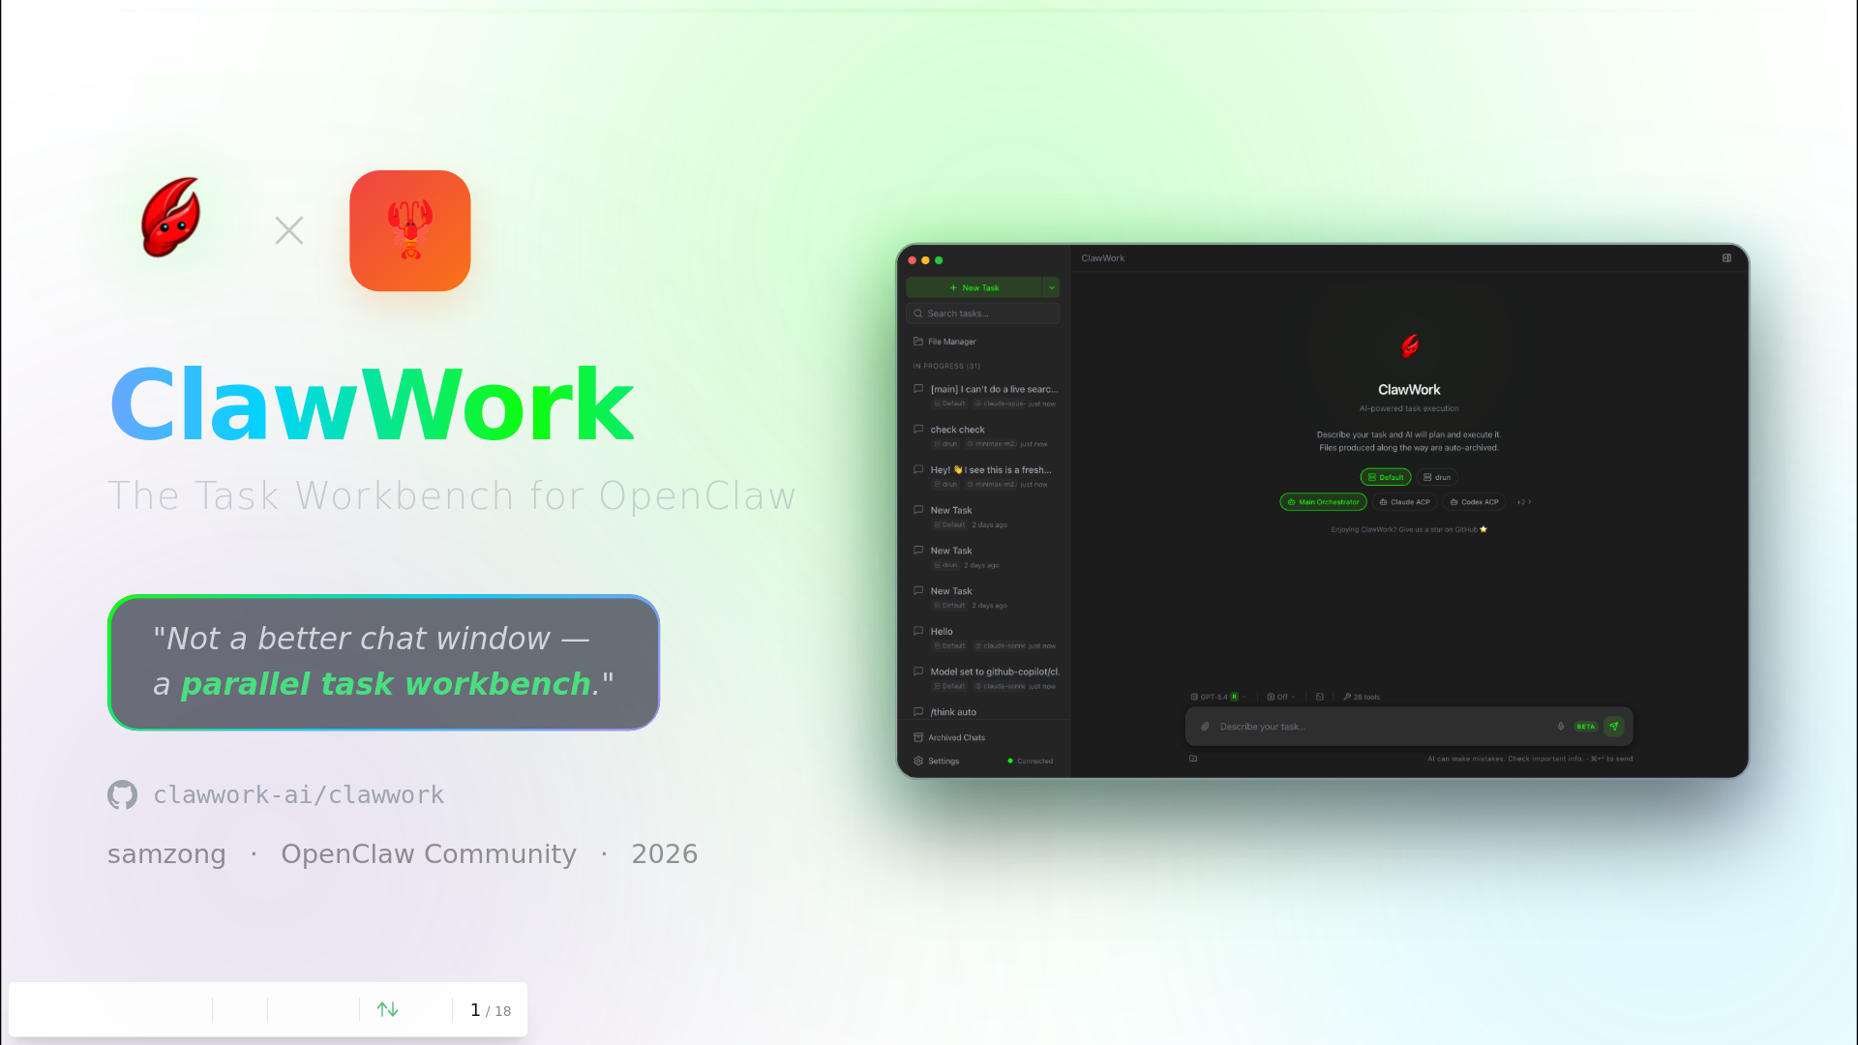Toggle the panel layout icon in ClawWork title bar
Screen dimensions: 1858x1045
coord(1726,258)
